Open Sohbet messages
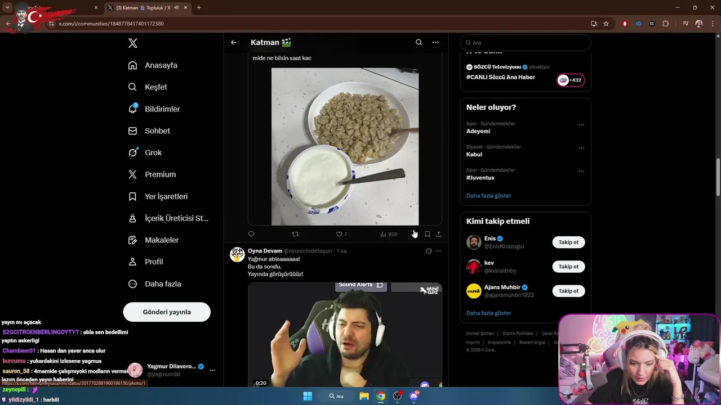Image resolution: width=721 pixels, height=405 pixels. tap(149, 130)
